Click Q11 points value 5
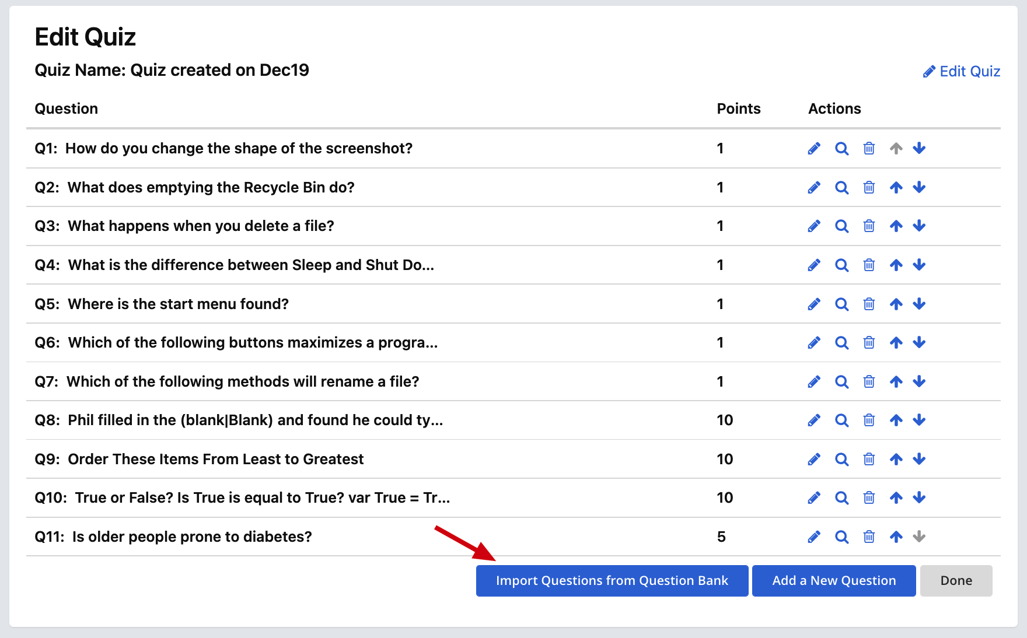 click(x=721, y=537)
